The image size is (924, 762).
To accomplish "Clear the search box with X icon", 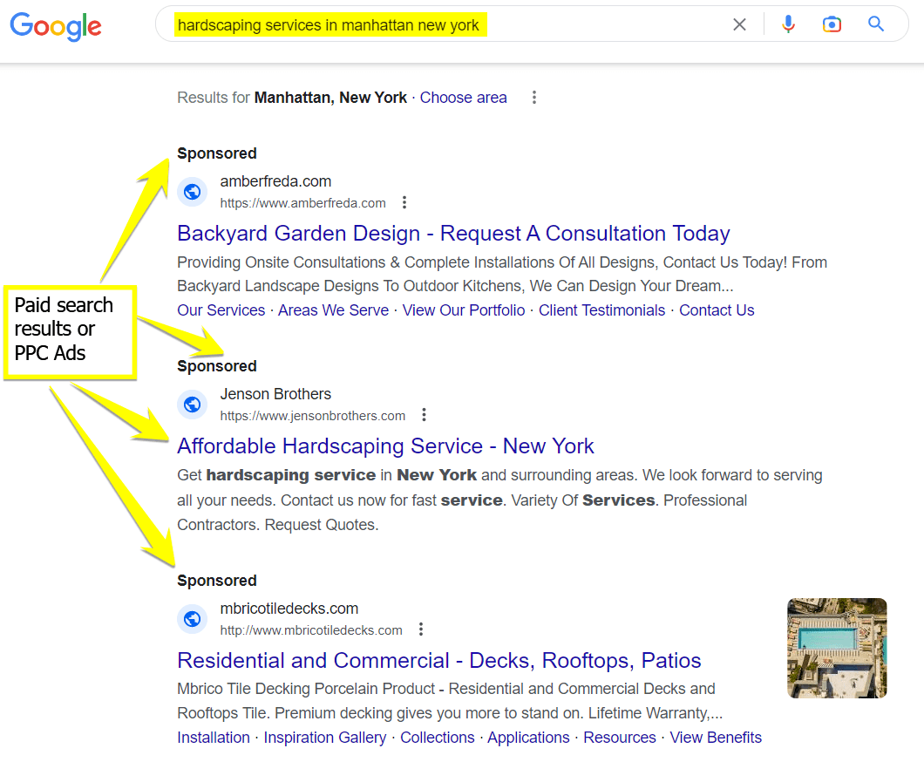I will [739, 24].
